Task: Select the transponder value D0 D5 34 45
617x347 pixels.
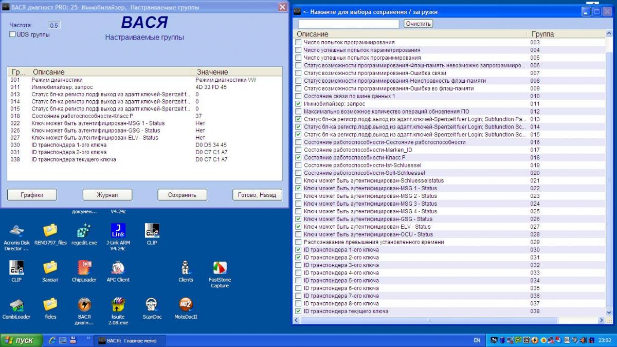Action: tap(211, 145)
